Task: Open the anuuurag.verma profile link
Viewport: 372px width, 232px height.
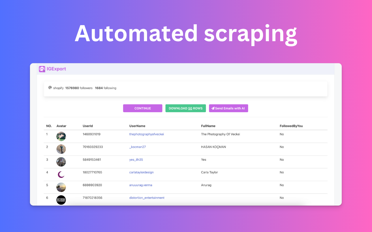Action: point(140,185)
